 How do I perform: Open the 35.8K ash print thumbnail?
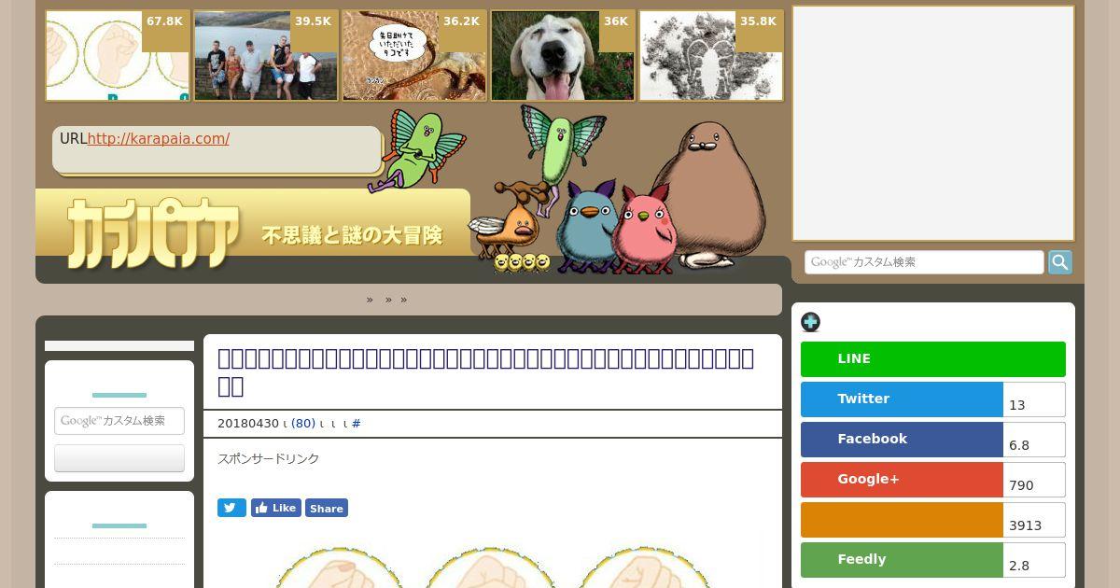(711, 55)
